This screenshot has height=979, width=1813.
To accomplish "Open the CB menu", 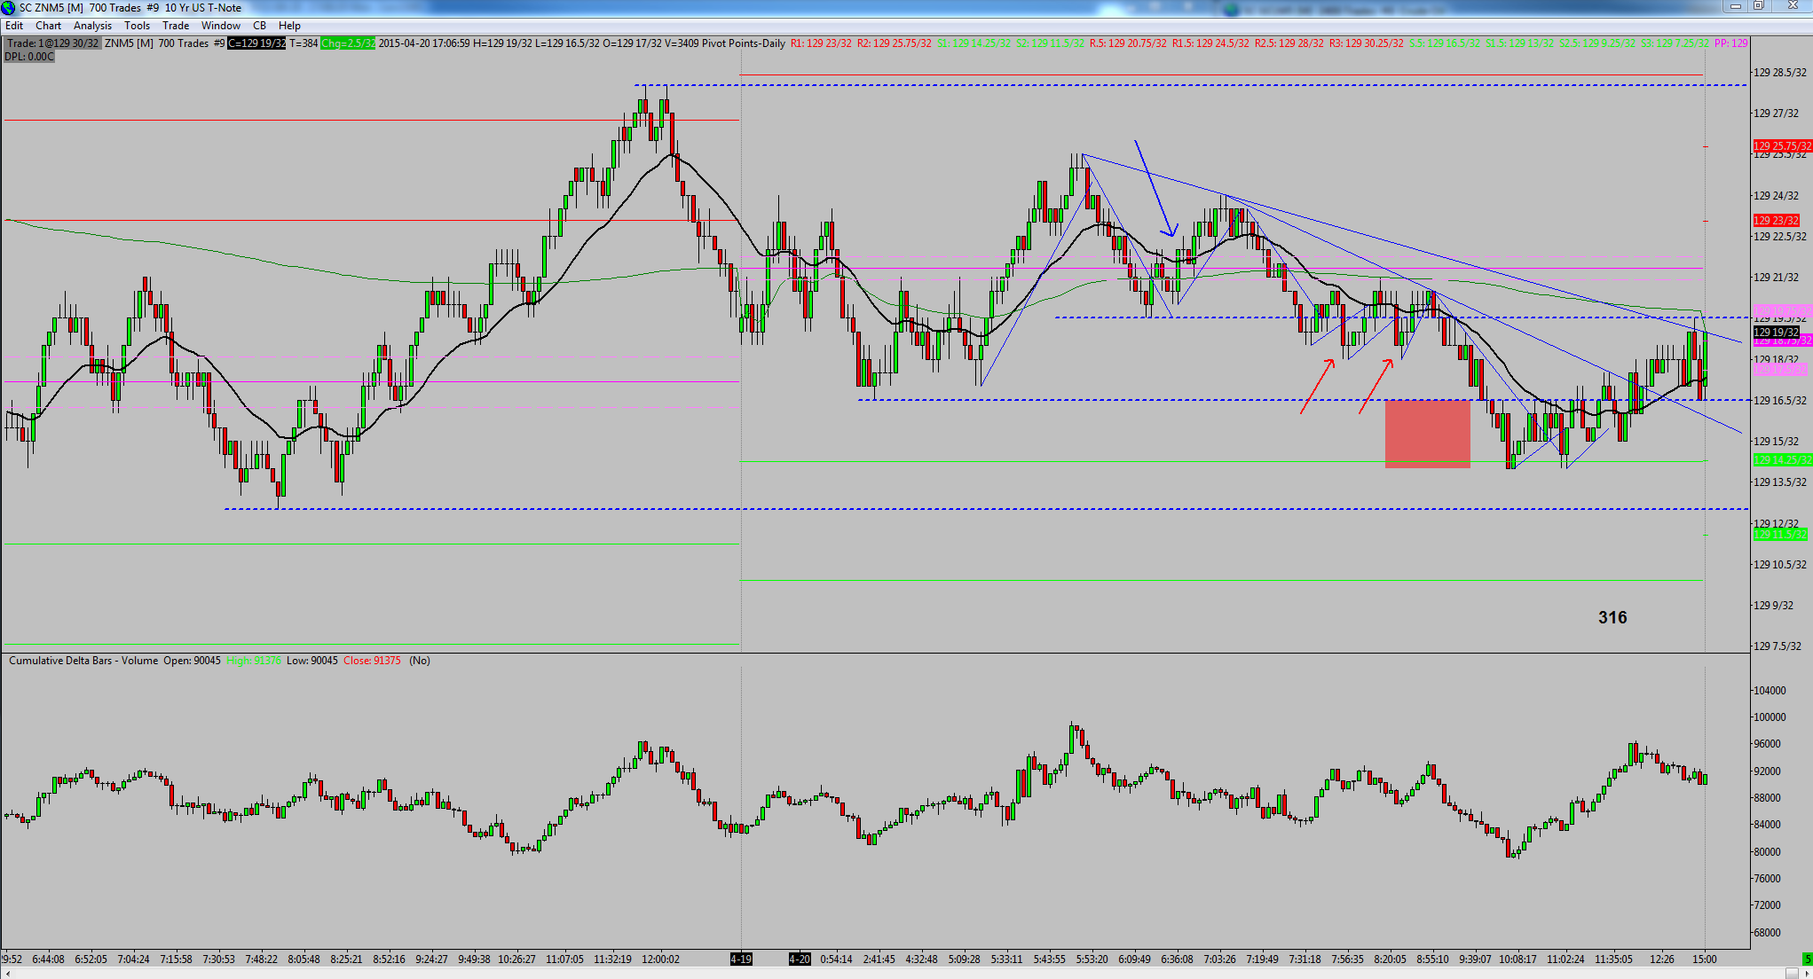I will click(x=259, y=26).
